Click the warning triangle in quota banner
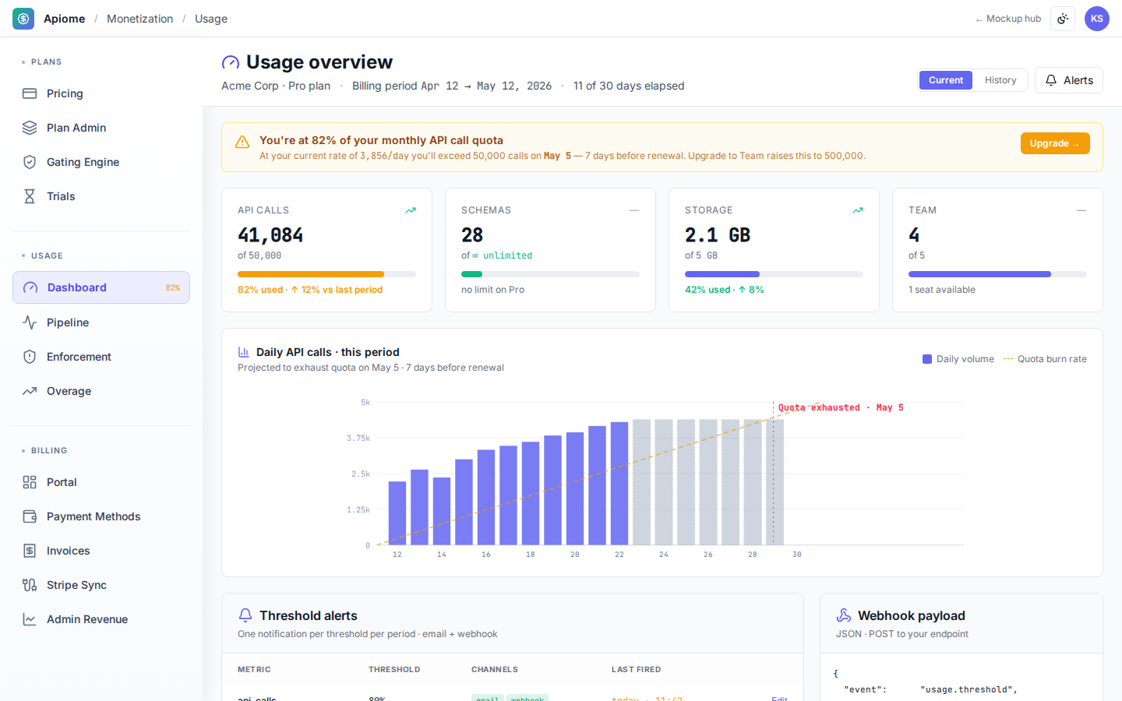The width and height of the screenshot is (1122, 701). click(x=242, y=142)
